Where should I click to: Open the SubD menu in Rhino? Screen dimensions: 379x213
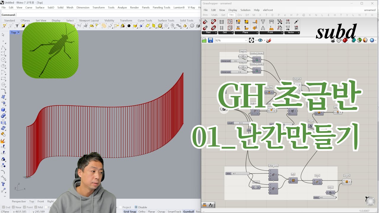(x=51, y=7)
